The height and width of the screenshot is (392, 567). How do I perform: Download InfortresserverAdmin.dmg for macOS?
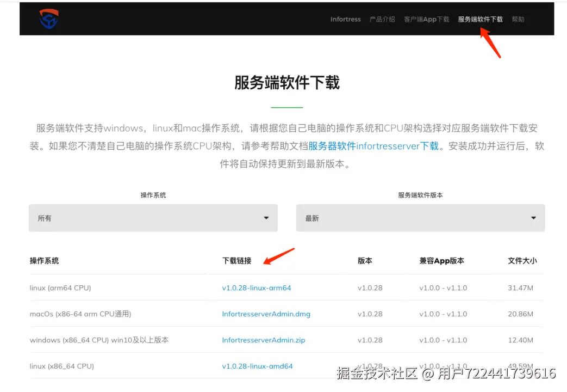pyautogui.click(x=266, y=314)
